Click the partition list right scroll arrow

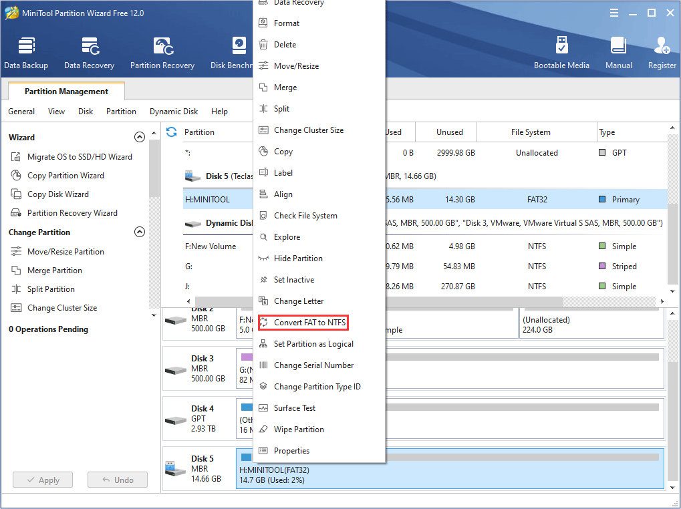coord(662,301)
